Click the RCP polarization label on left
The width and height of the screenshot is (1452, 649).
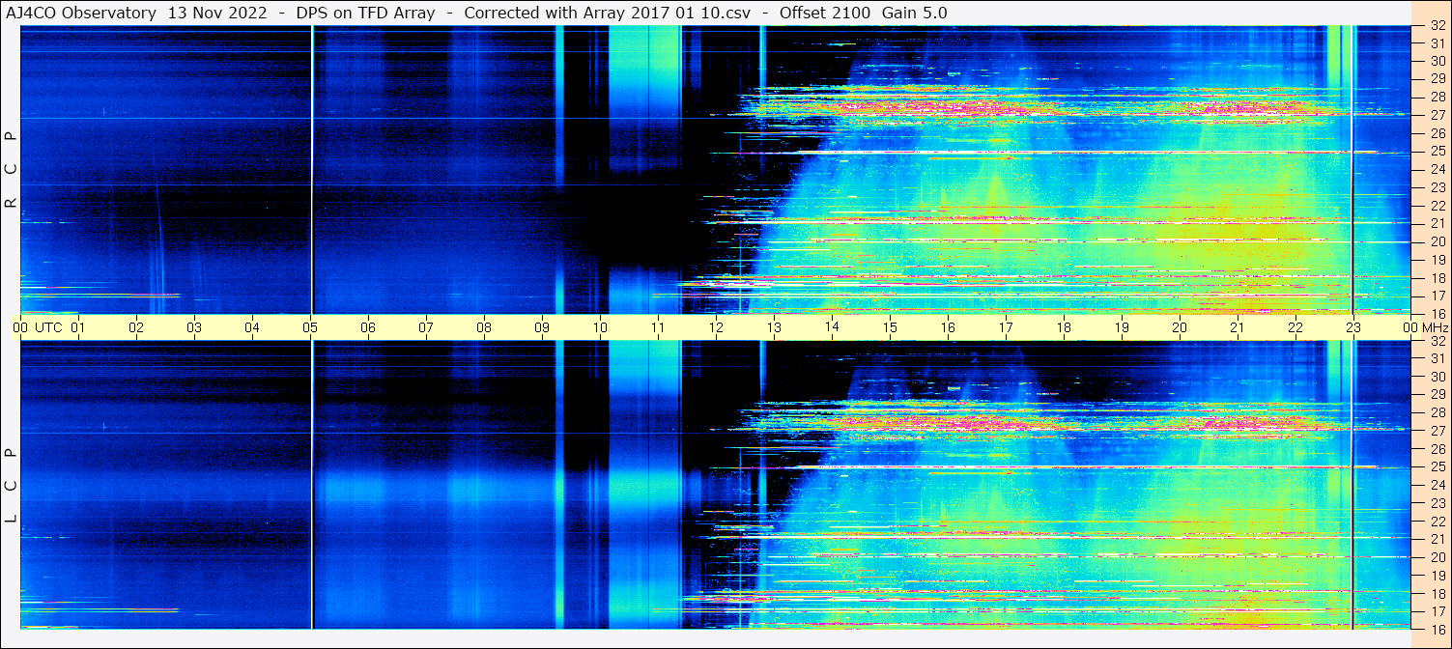(11, 170)
